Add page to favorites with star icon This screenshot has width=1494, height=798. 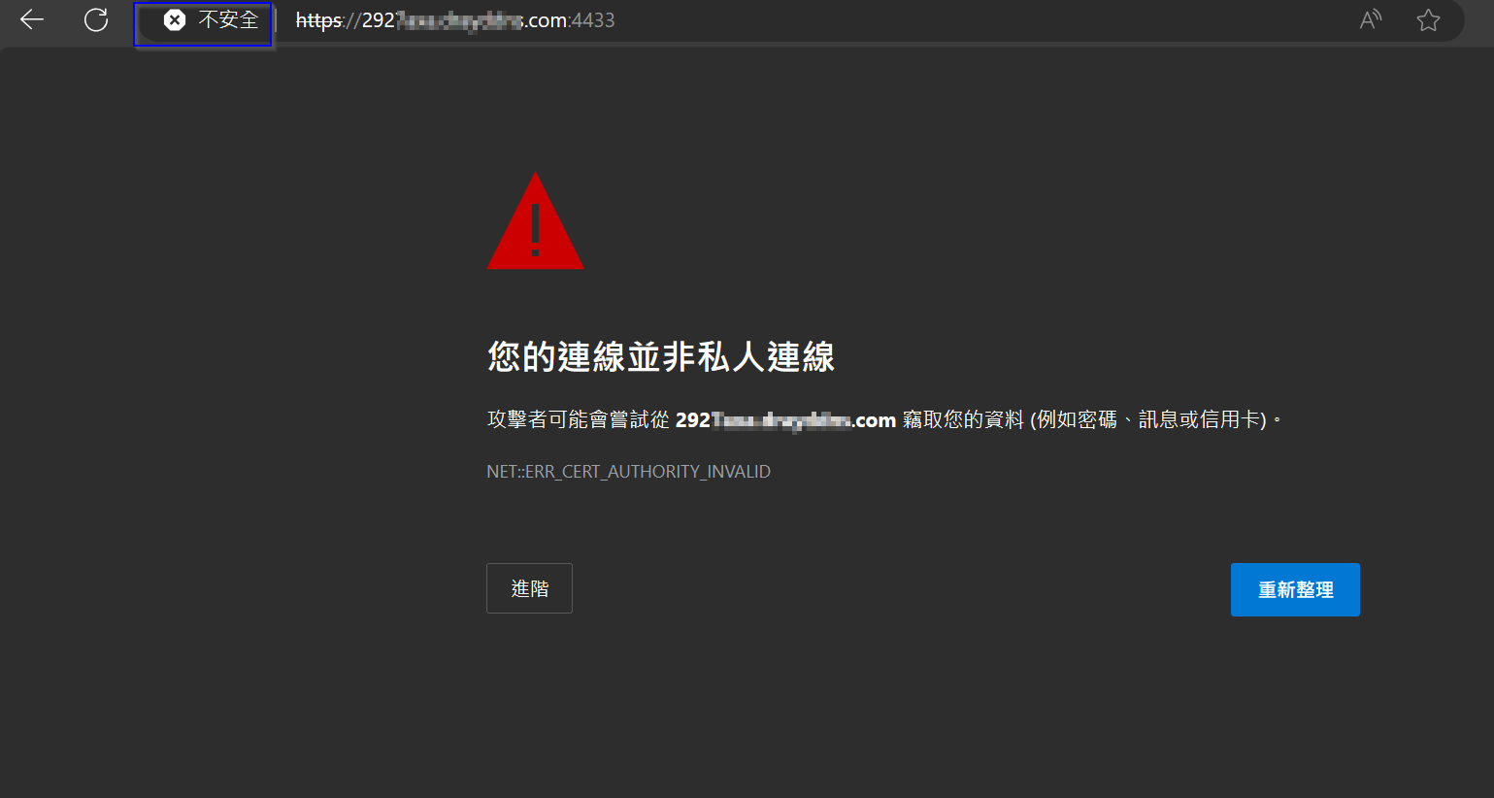(1428, 19)
